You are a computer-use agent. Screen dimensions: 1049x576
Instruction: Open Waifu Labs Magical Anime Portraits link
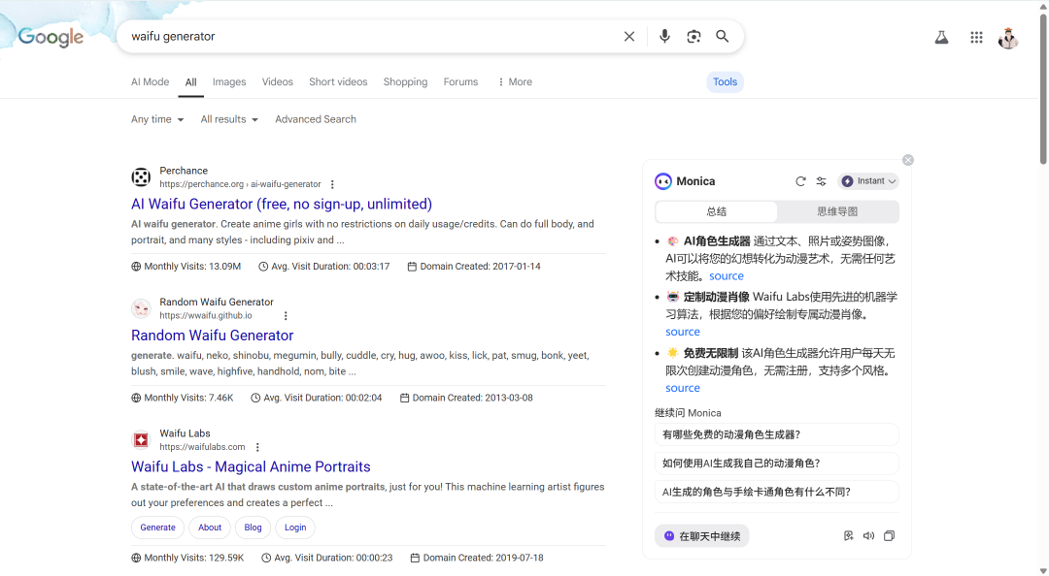251,467
